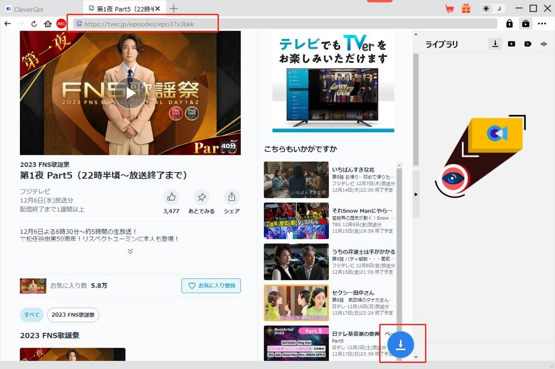Click the CleverGet logo in library panel
The height and width of the screenshot is (369, 555).
(x=497, y=134)
